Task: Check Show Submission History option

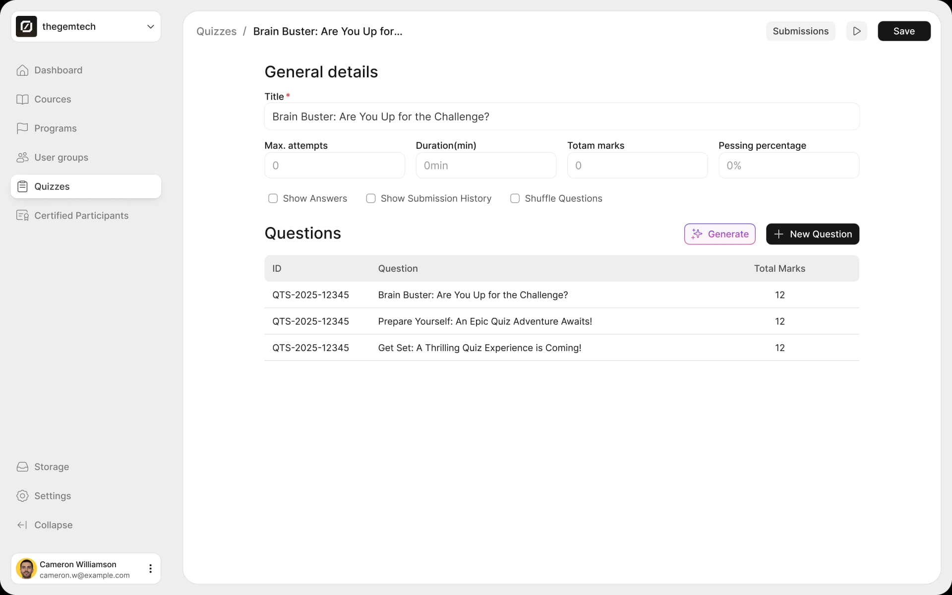Action: pos(370,198)
